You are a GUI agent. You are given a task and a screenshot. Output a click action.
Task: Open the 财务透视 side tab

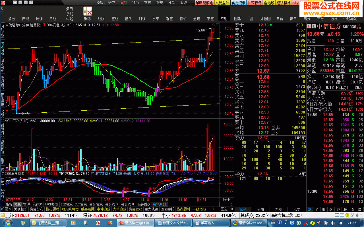3,83
